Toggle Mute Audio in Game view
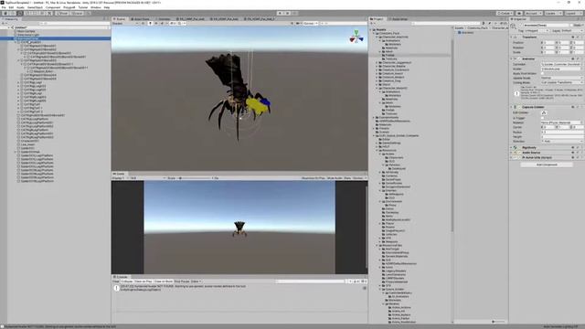The image size is (585, 329). (x=335, y=178)
